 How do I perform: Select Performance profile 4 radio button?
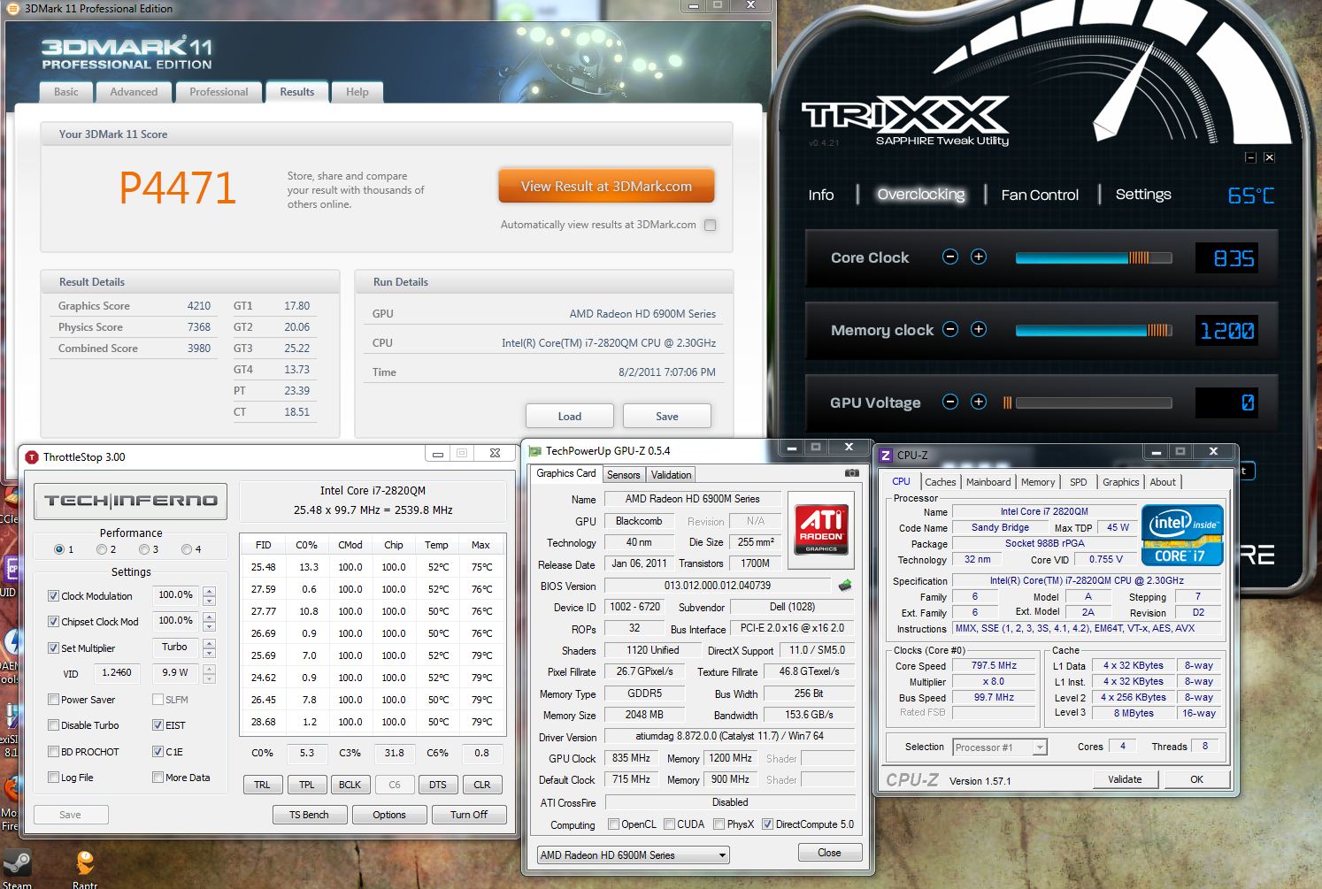(187, 549)
